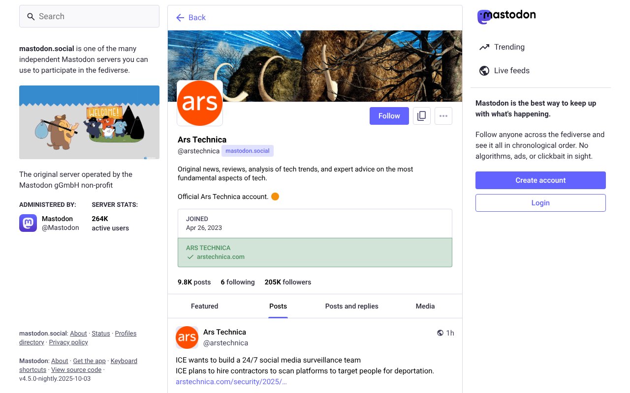Click the Login button
The image size is (630, 393).
coord(540,203)
